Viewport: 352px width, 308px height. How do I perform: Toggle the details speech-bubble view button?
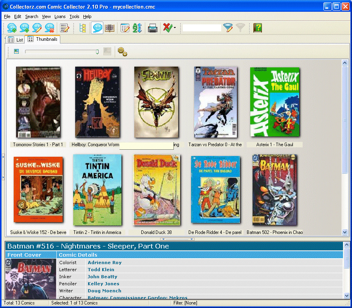97,28
